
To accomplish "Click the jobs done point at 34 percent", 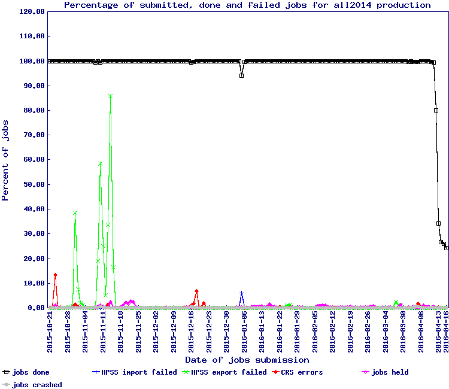I will (x=438, y=224).
